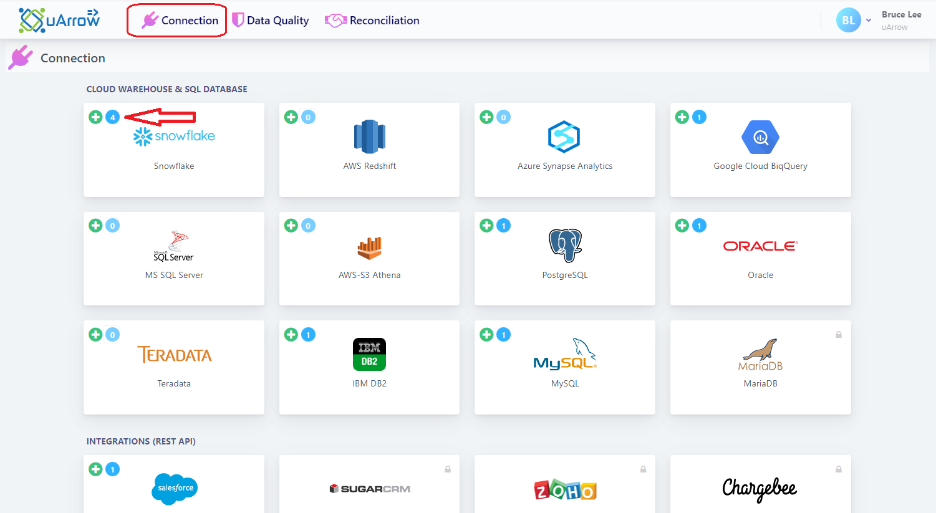Screen dimensions: 936x513
Task: Click Google Cloud BigQuery count badge
Action: tap(700, 117)
